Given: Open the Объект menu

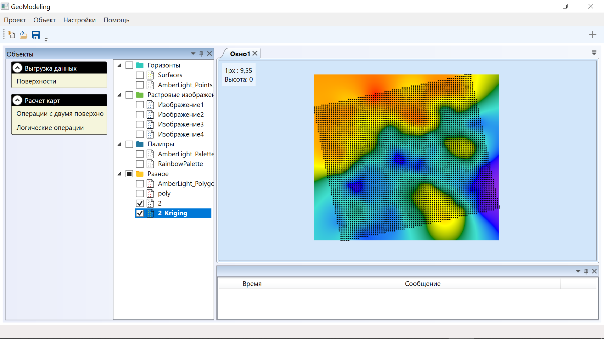Looking at the screenshot, I should click(44, 20).
